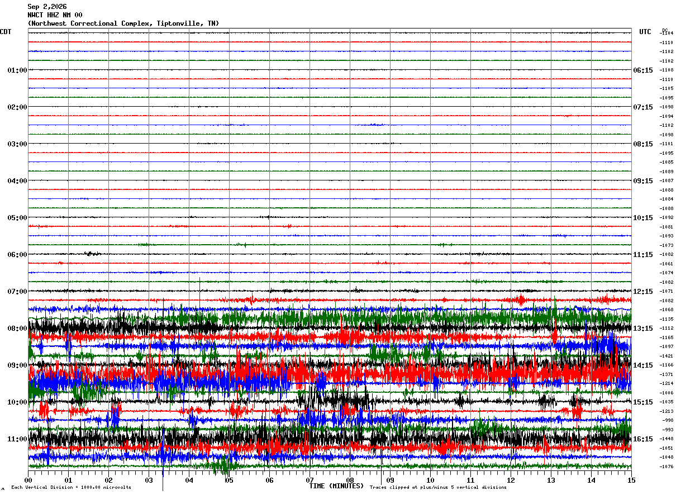Select the CDT time zone label
This screenshot has height=495, width=676.
click(x=6, y=32)
